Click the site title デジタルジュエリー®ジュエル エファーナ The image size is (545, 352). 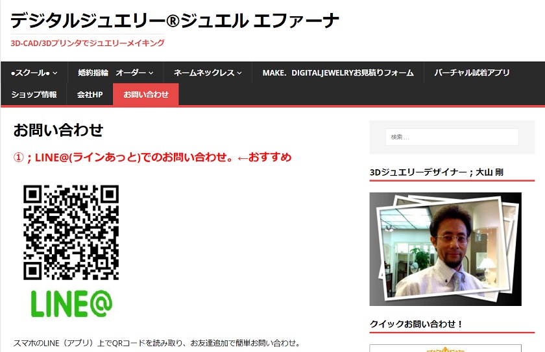(x=175, y=21)
